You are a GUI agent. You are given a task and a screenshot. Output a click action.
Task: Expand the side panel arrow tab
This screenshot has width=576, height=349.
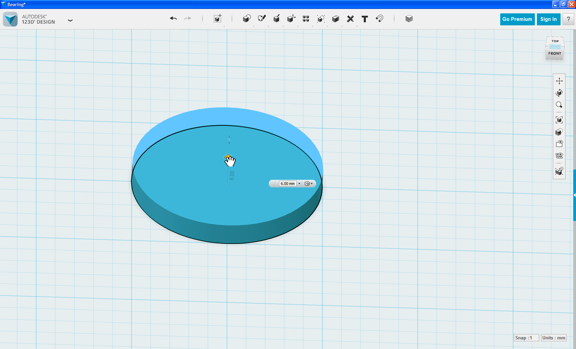click(575, 195)
